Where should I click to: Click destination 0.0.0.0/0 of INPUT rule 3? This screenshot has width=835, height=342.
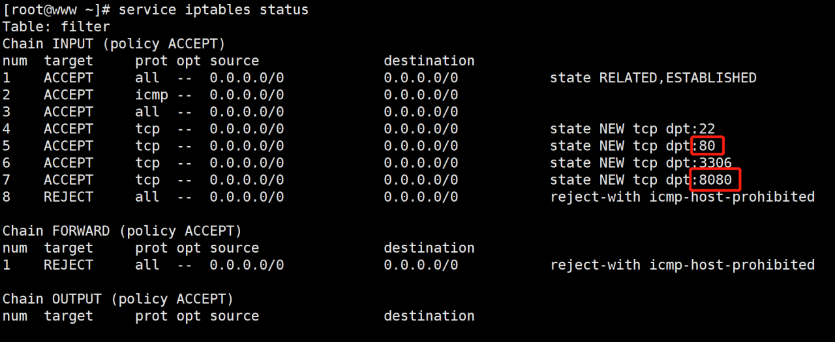(421, 112)
